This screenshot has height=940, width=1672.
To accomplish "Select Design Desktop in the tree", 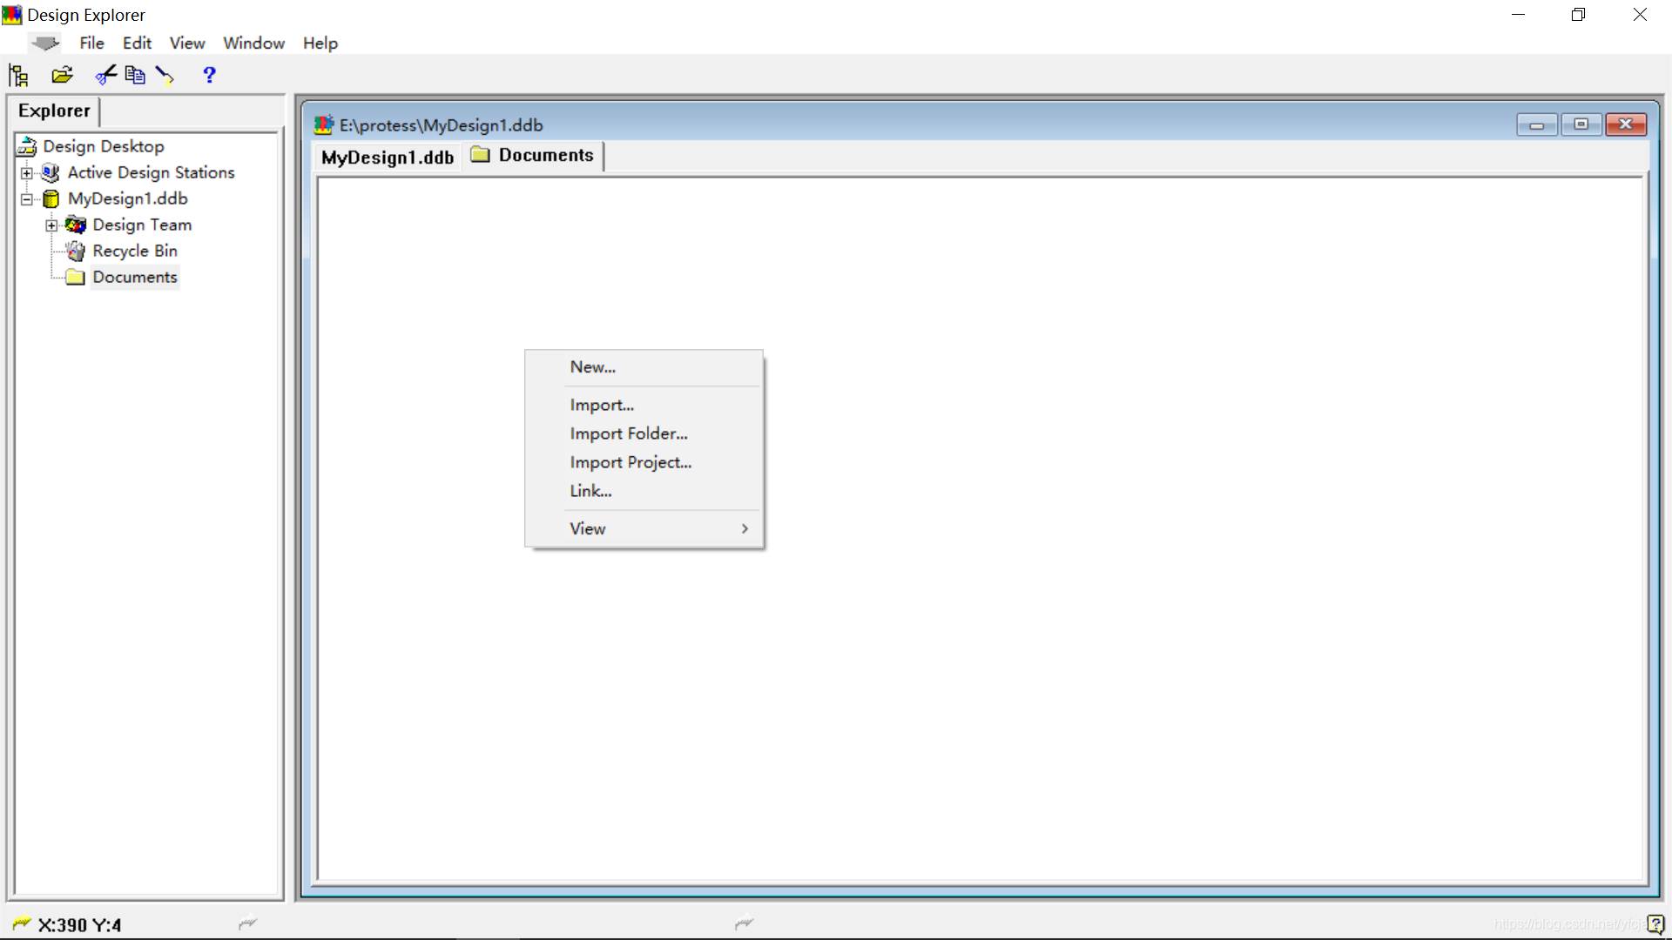I will point(104,146).
